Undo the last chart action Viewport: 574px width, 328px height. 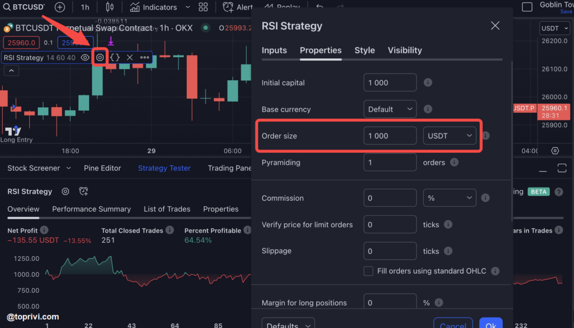pos(320,7)
